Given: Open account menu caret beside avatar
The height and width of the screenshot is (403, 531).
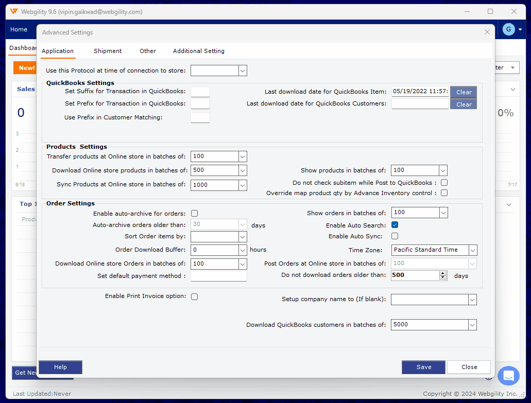Looking at the screenshot, I should [520, 30].
